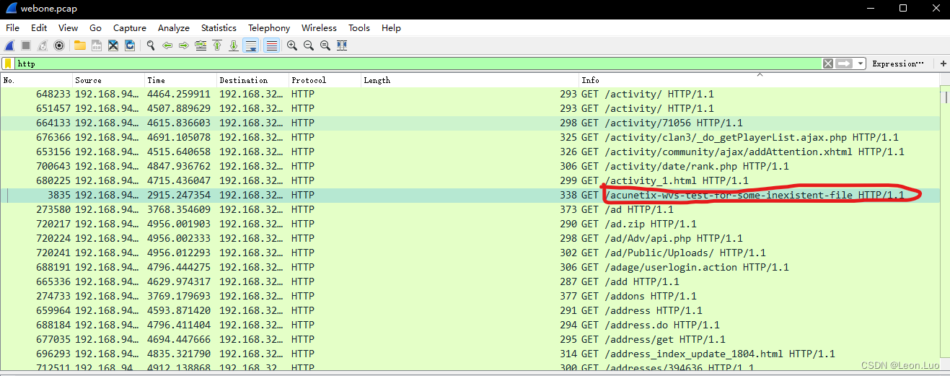Toggle auto-scroll during live capture
950x376 pixels.
tap(251, 45)
